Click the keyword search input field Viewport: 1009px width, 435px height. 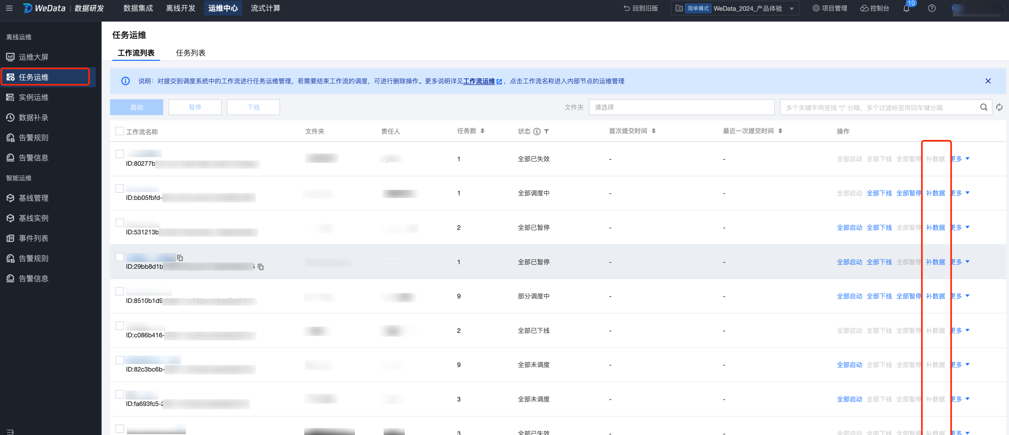(877, 107)
